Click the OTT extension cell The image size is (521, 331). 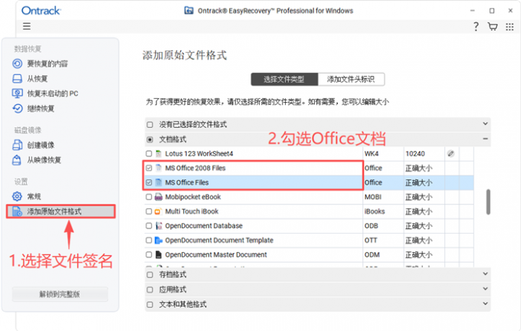[x=383, y=241]
